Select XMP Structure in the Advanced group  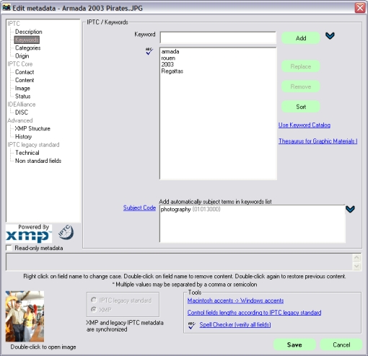point(32,128)
